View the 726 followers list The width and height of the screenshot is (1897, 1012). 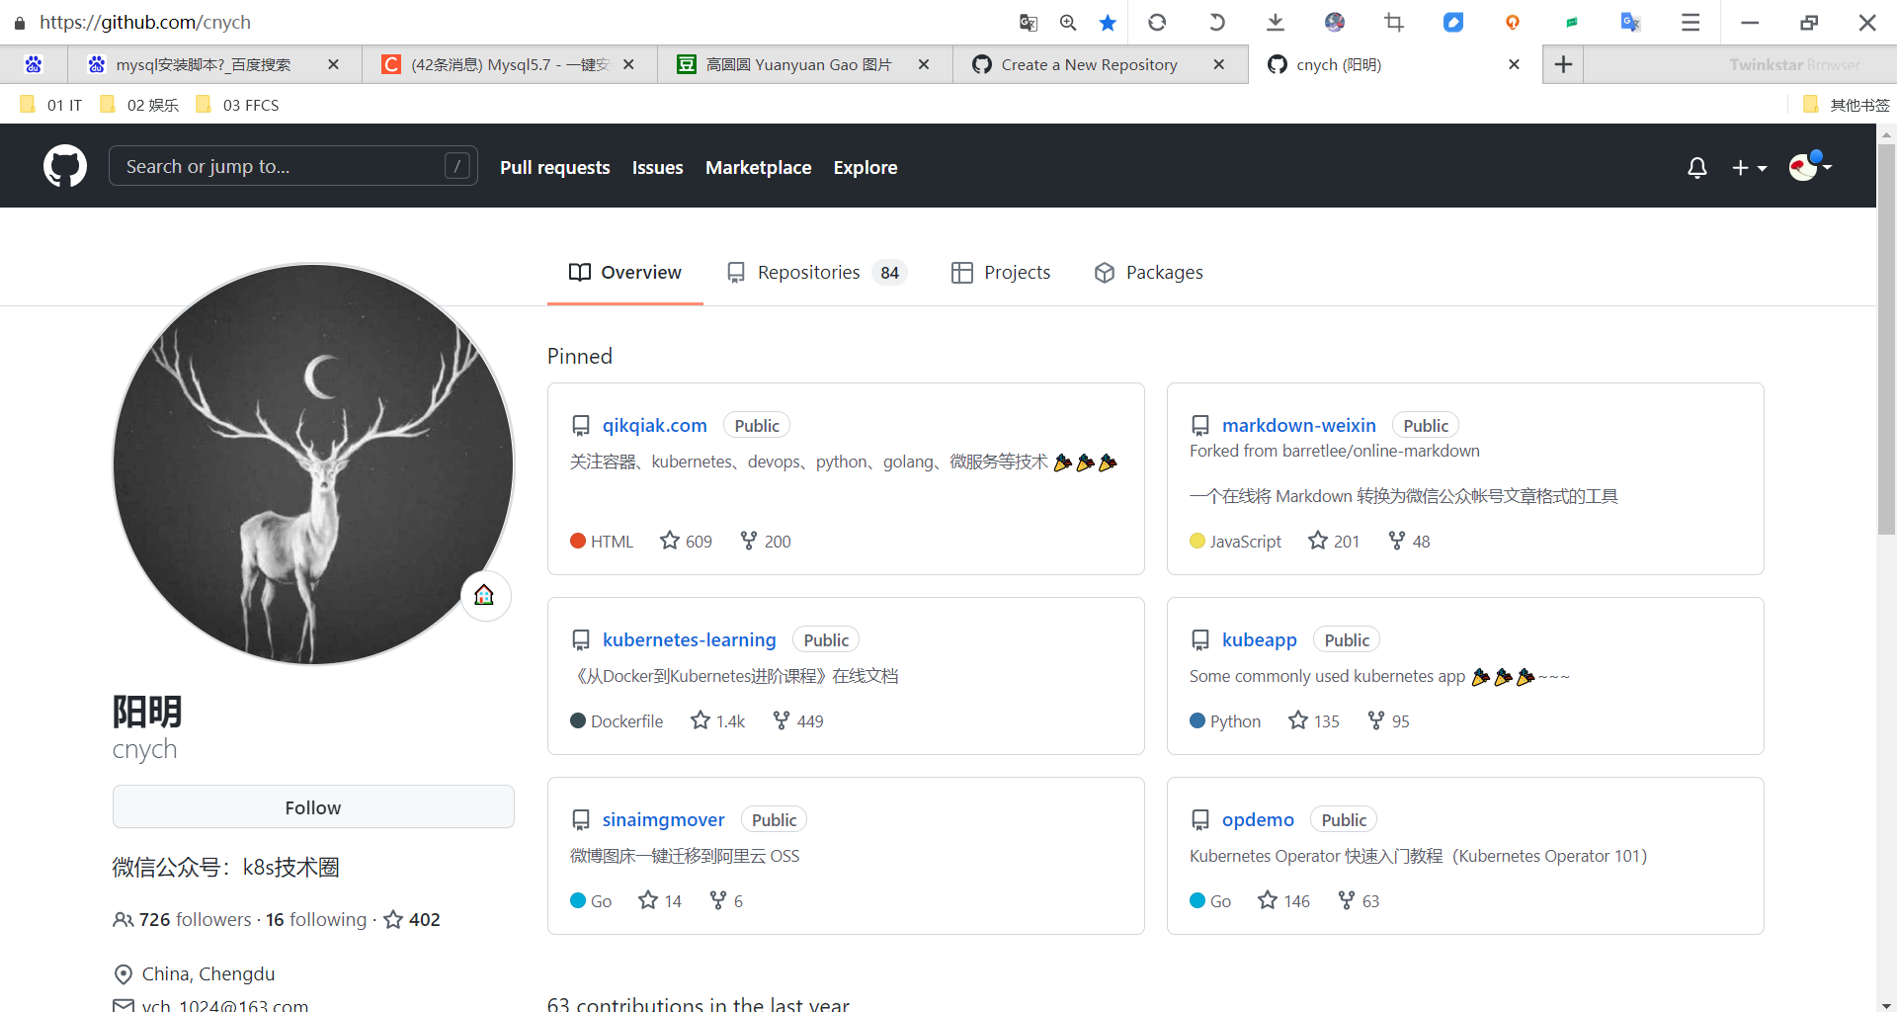[x=183, y=919]
